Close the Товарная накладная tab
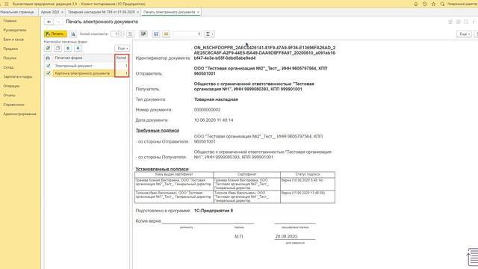Viewport: 478px width, 269px height. tap(137, 12)
